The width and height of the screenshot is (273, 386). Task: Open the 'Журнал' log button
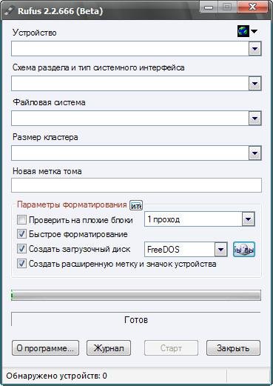(109, 348)
